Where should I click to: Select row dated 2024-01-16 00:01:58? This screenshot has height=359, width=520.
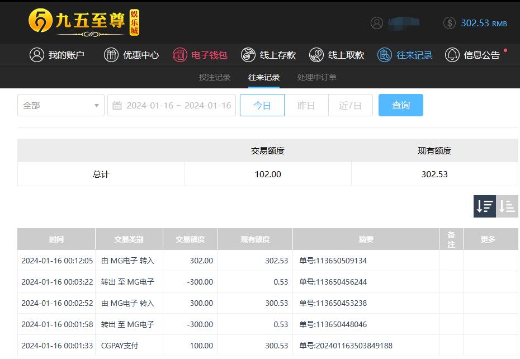tap(268, 324)
